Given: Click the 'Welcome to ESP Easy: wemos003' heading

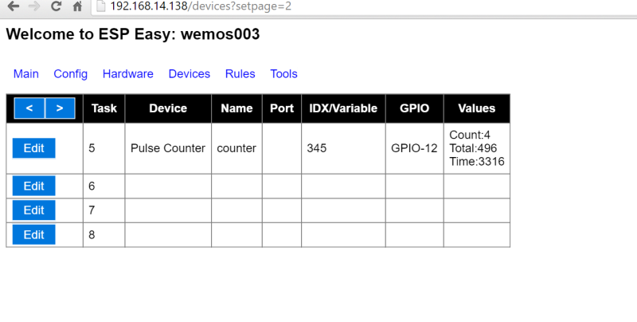Looking at the screenshot, I should 133,34.
